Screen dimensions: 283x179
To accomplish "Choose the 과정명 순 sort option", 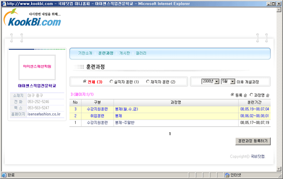I will [x=251, y=95].
